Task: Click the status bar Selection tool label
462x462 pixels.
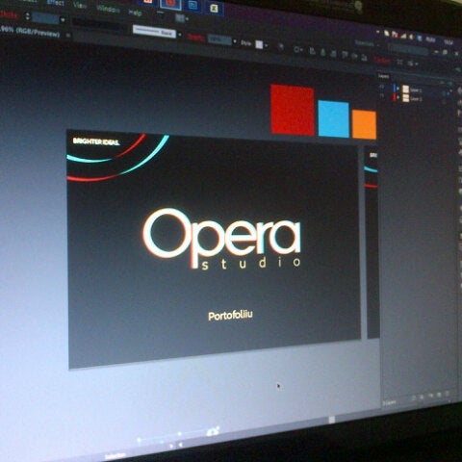Action: pos(115,455)
